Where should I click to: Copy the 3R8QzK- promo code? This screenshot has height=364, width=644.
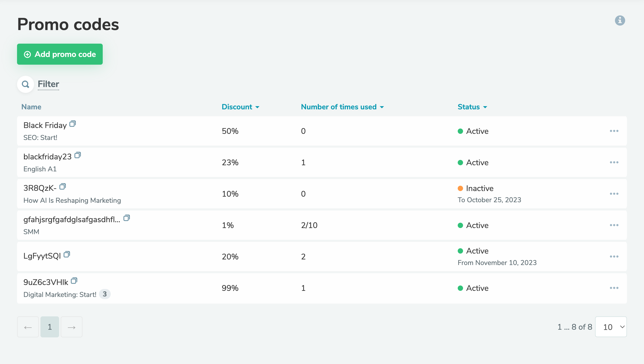click(x=63, y=187)
